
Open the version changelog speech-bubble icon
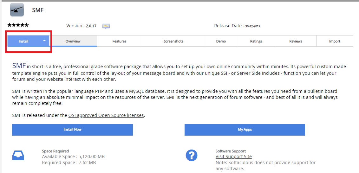point(106,26)
